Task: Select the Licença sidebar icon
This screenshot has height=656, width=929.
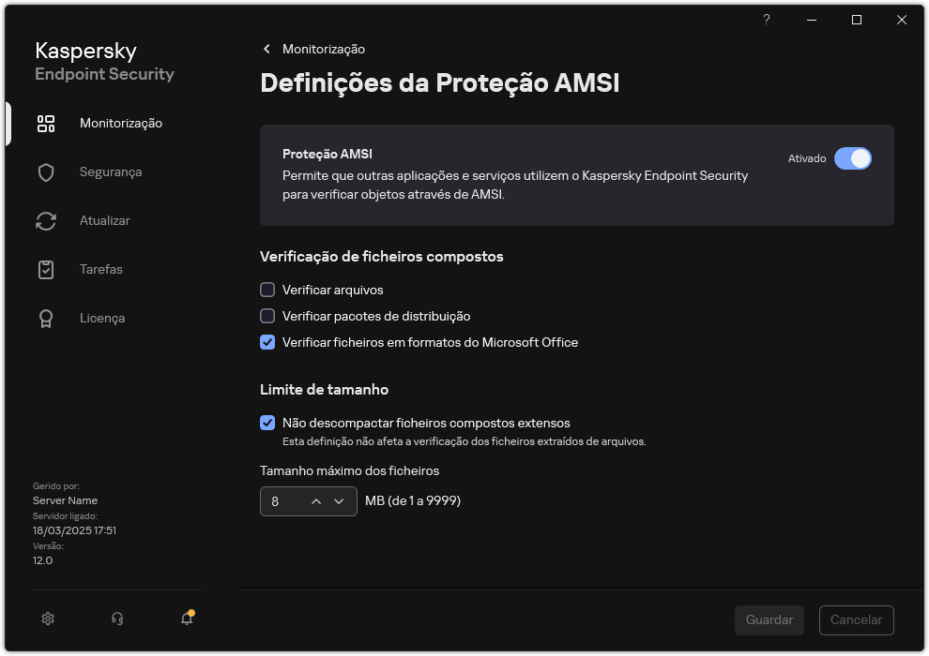Action: coord(46,318)
